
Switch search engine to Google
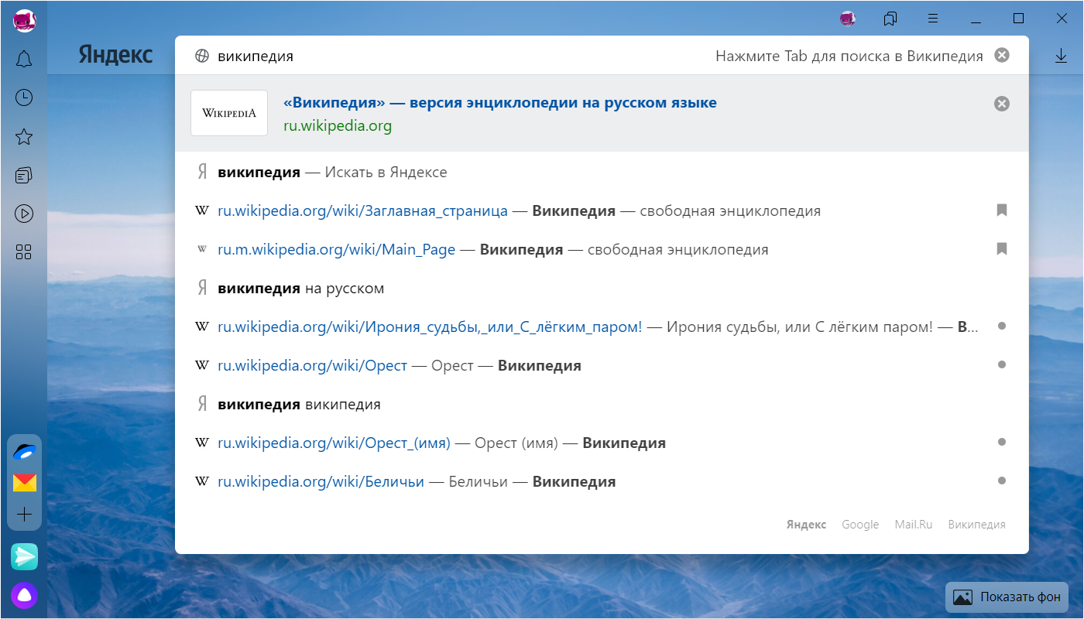pyautogui.click(x=860, y=525)
